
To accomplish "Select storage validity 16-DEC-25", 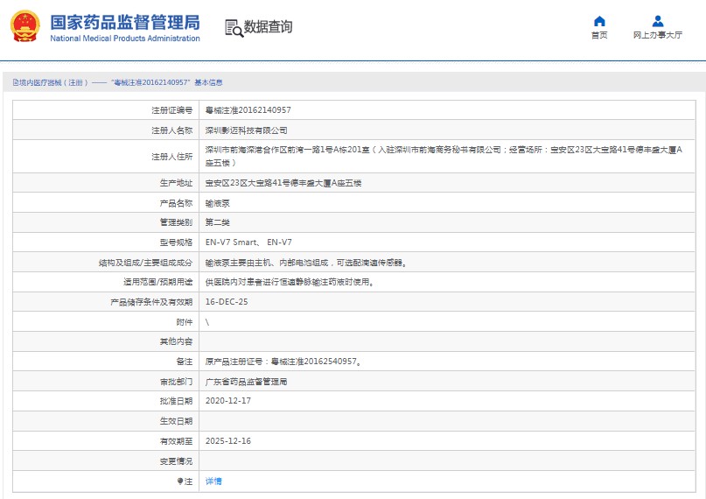I will pos(227,302).
